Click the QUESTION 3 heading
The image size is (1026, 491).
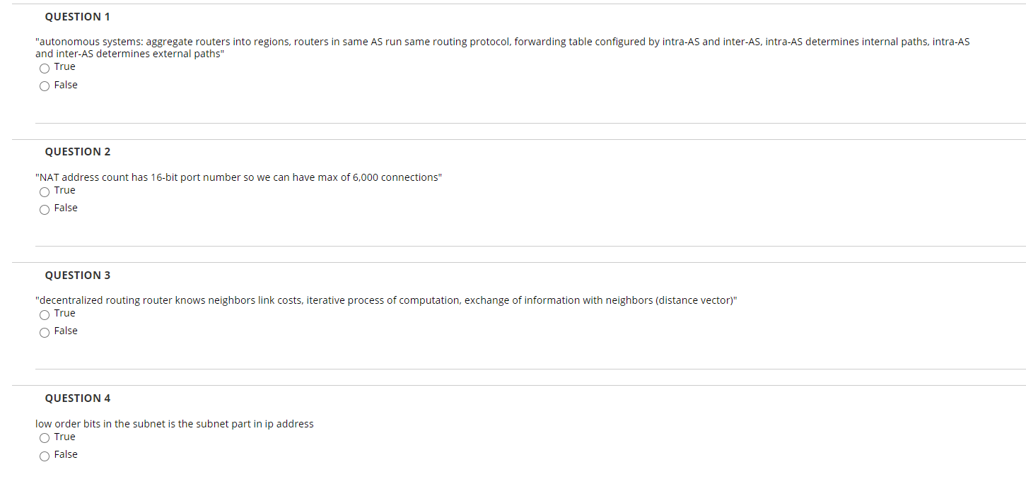click(77, 275)
